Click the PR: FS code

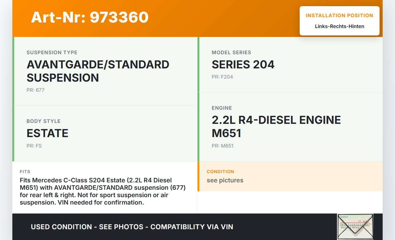(34, 146)
